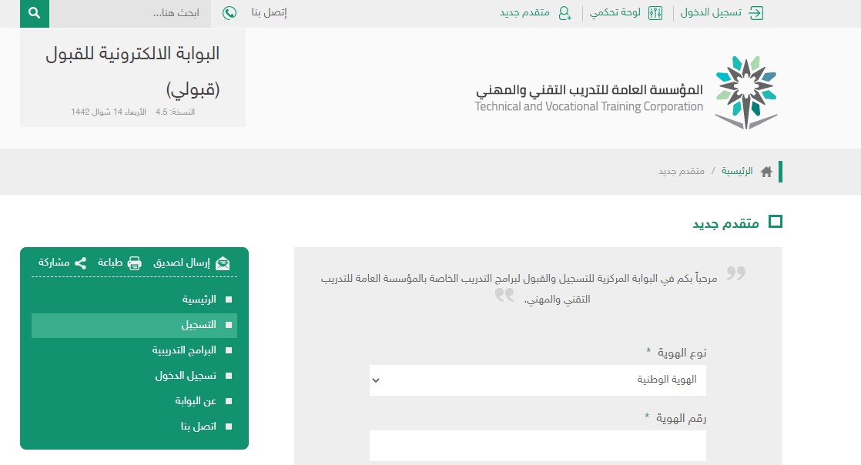Select التسجيل in side menu
The height and width of the screenshot is (465, 861).
pyautogui.click(x=134, y=325)
